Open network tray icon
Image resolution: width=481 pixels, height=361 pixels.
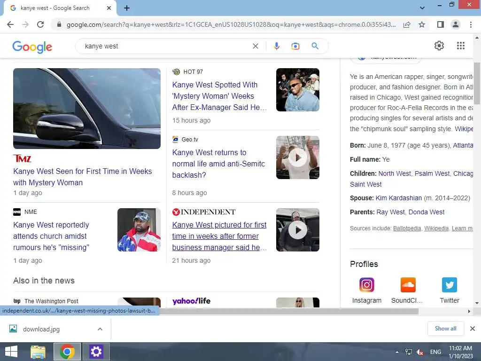pos(408,352)
